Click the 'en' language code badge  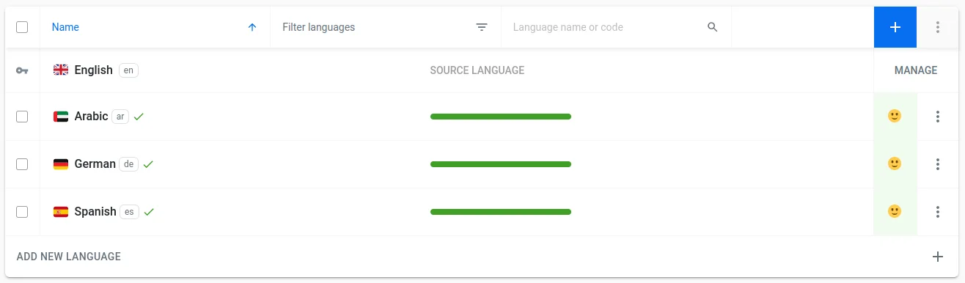pyautogui.click(x=128, y=70)
